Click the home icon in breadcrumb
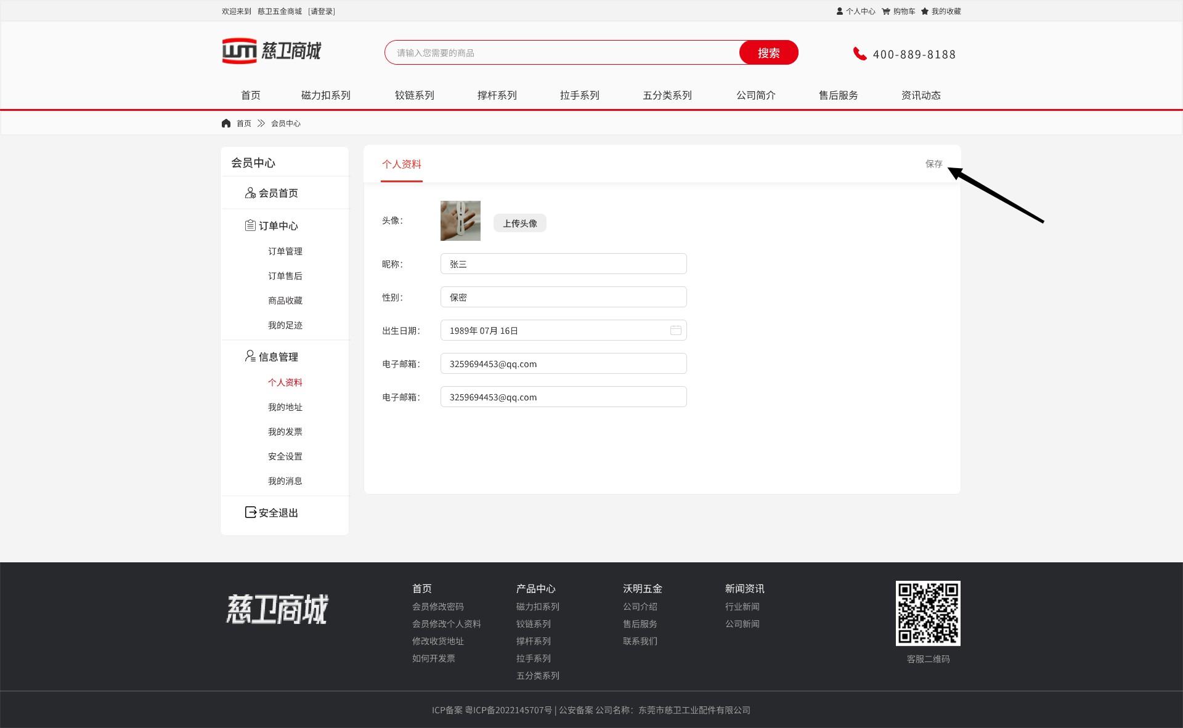This screenshot has width=1183, height=728. point(226,123)
